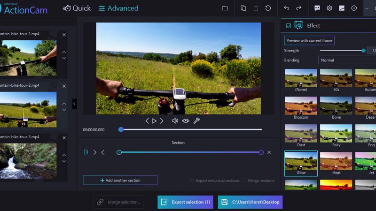Remove mountain-bike-tour-1.mp4 from list
Screen dimensions: 376x211
[64, 35]
